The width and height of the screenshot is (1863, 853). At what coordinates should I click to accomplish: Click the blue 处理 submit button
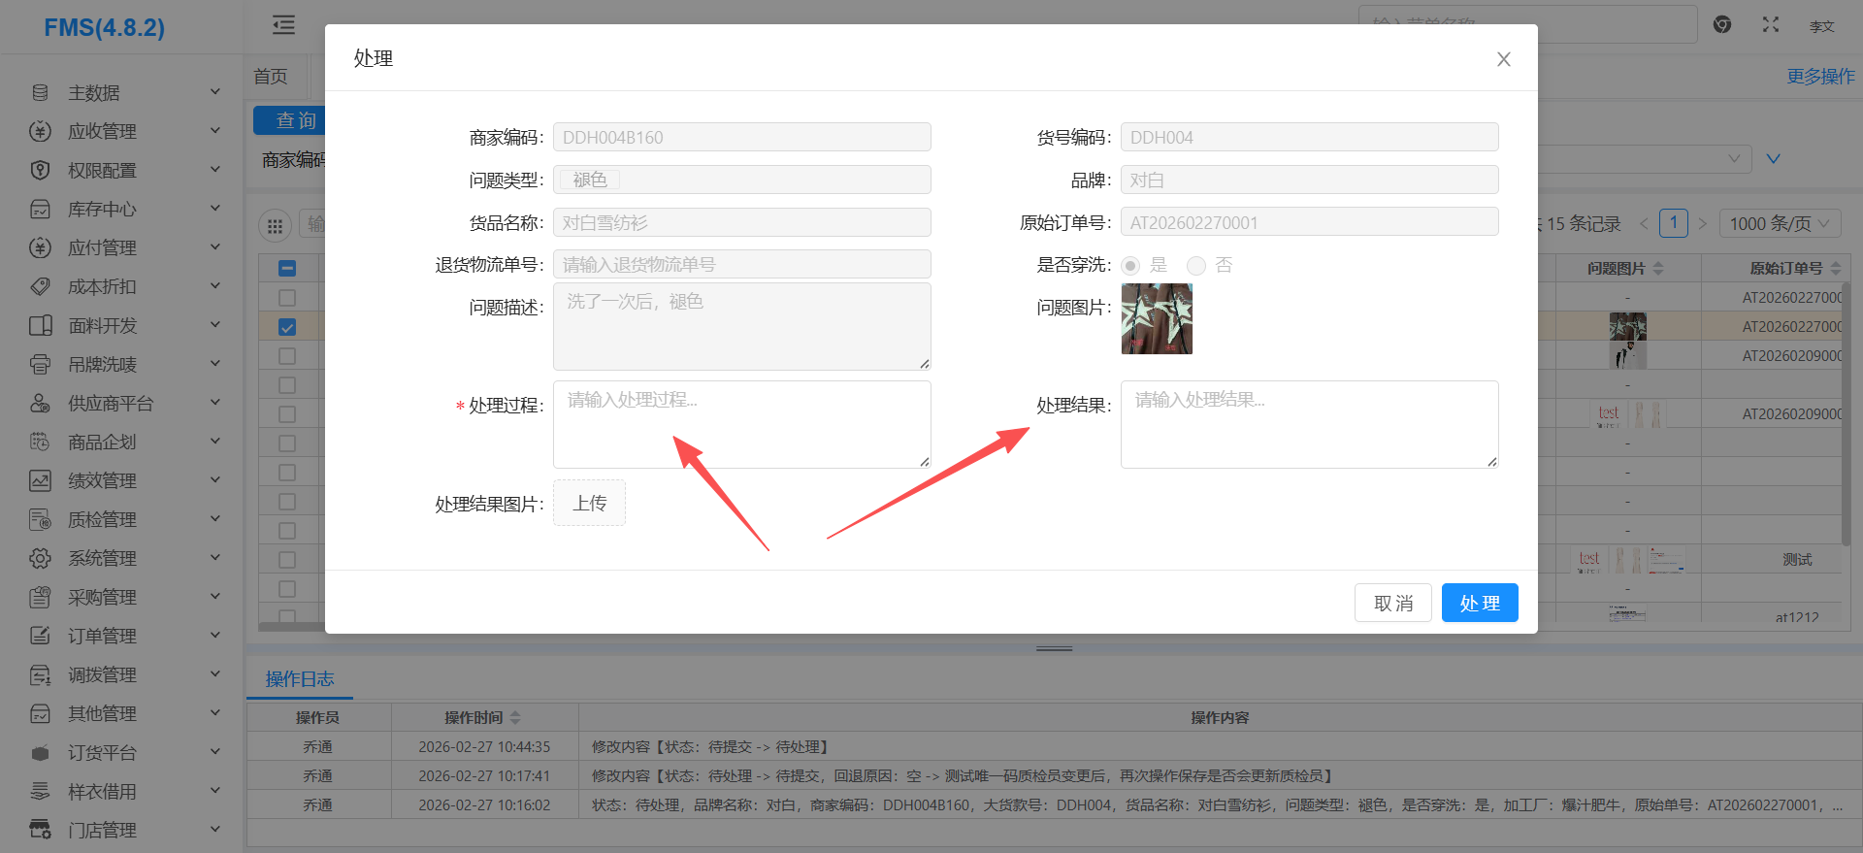1479,603
